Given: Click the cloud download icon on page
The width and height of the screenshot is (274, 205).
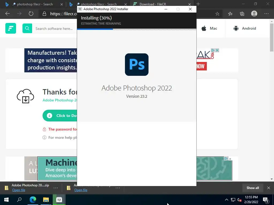Looking at the screenshot, I should [25, 96].
